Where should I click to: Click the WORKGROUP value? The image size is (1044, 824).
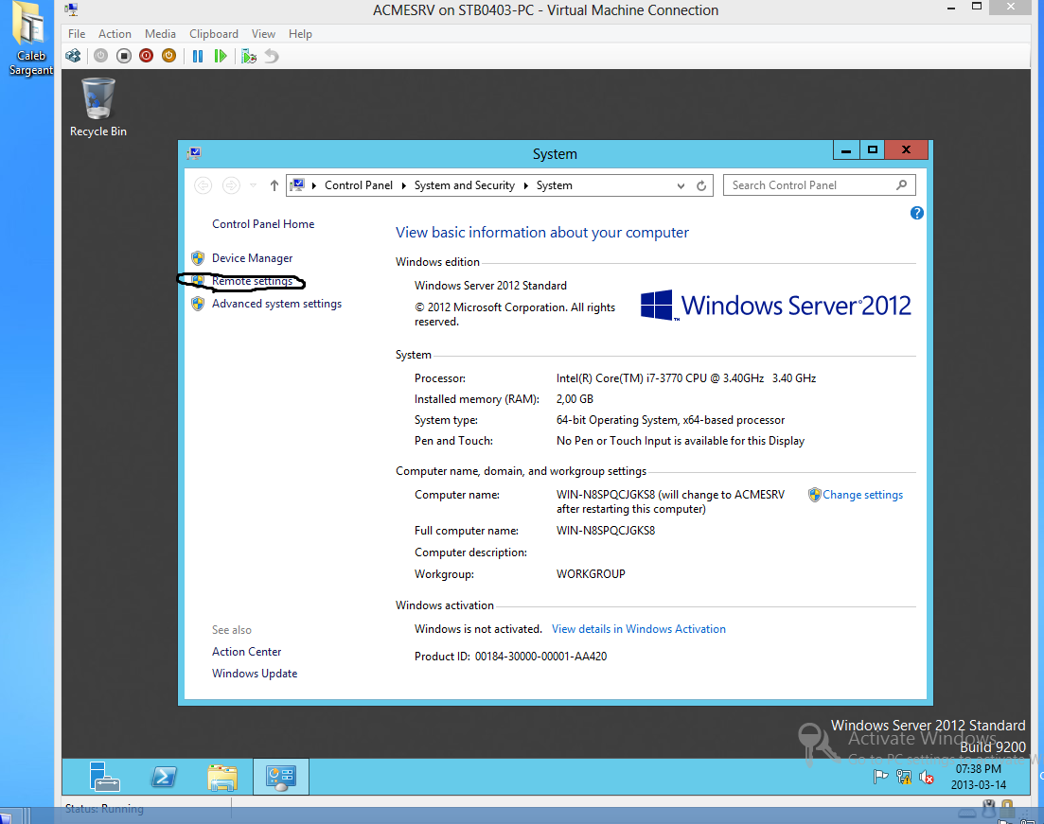coord(591,573)
